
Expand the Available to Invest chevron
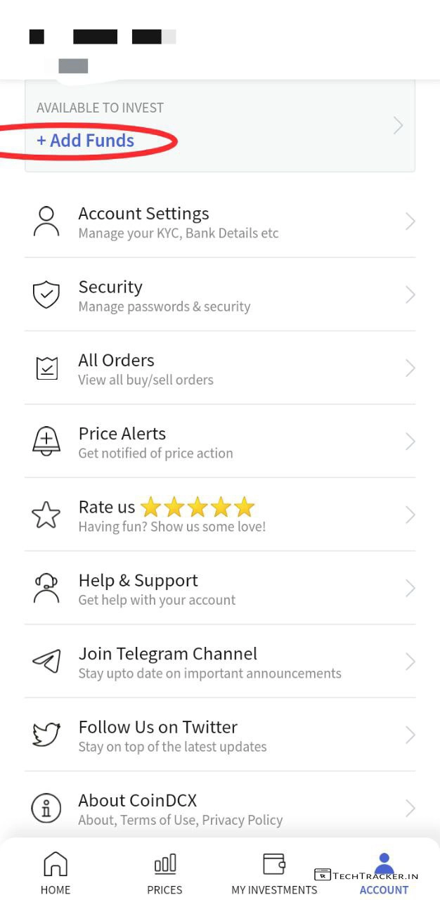point(399,126)
